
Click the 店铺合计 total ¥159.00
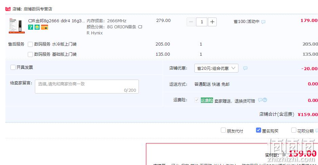click(x=308, y=114)
